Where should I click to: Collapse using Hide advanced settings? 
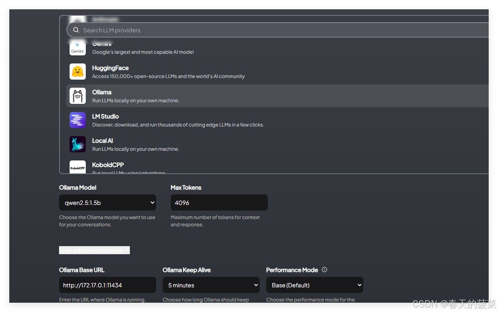[x=94, y=251]
